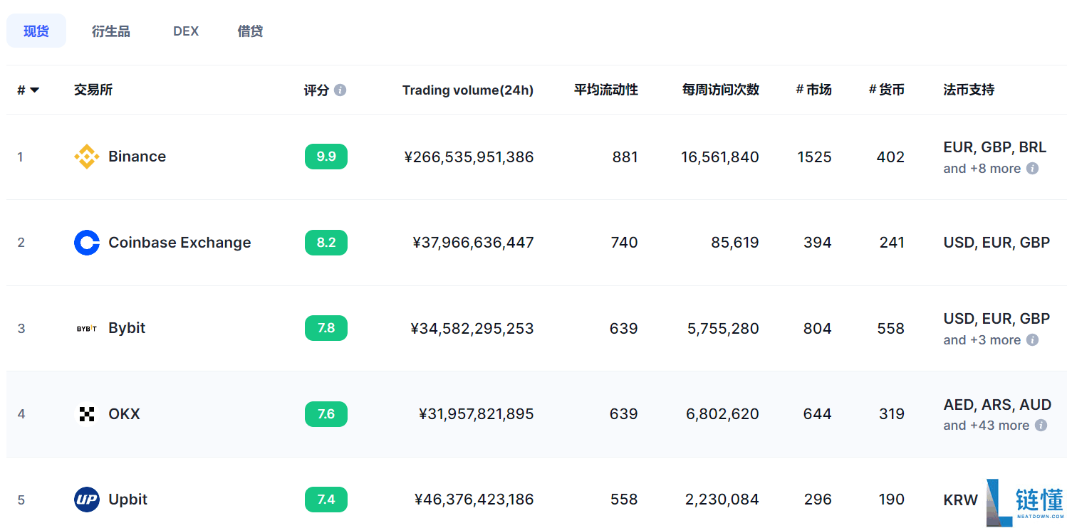Select the 借贷 tab
Viewport: 1067px width, 528px height.
250,31
